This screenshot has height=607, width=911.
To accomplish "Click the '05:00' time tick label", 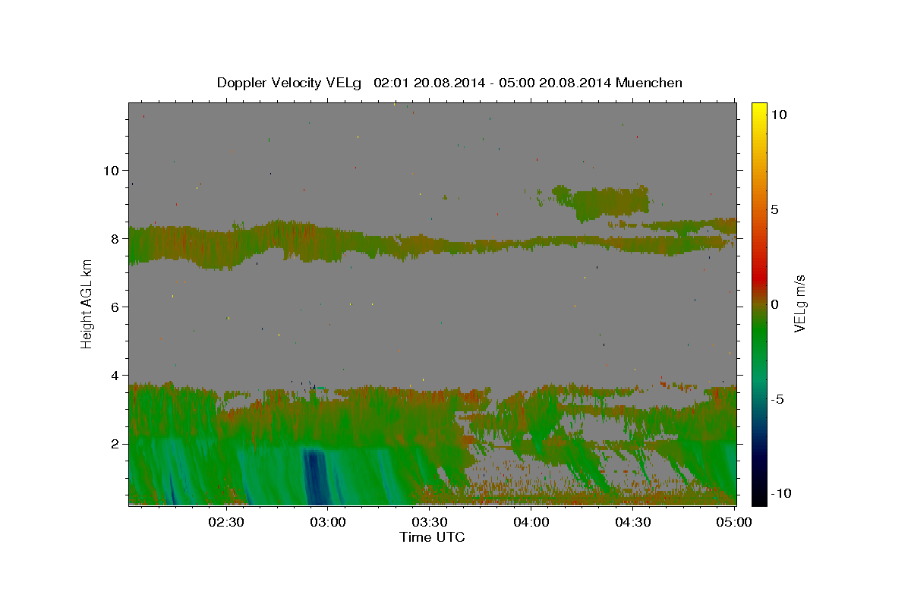I will (x=735, y=523).
